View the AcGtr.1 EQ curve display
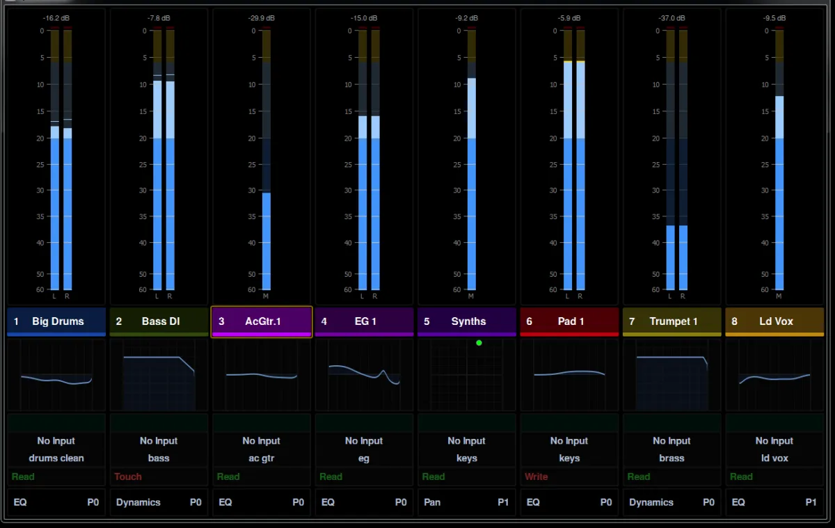The image size is (835, 528). click(262, 375)
